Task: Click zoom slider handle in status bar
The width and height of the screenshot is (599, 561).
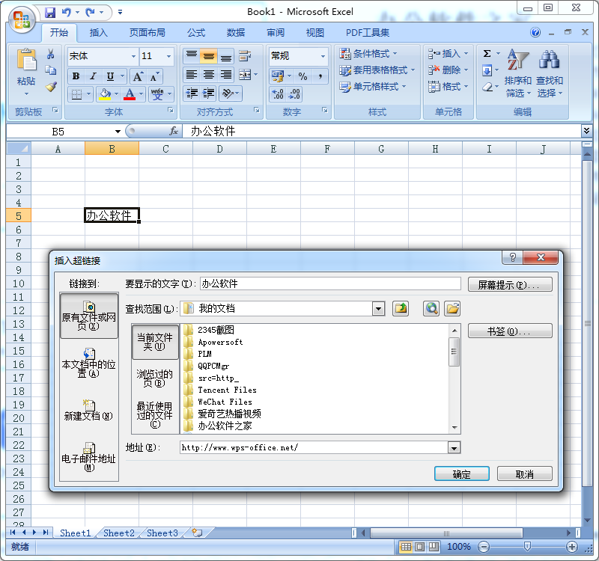Action: [x=527, y=547]
